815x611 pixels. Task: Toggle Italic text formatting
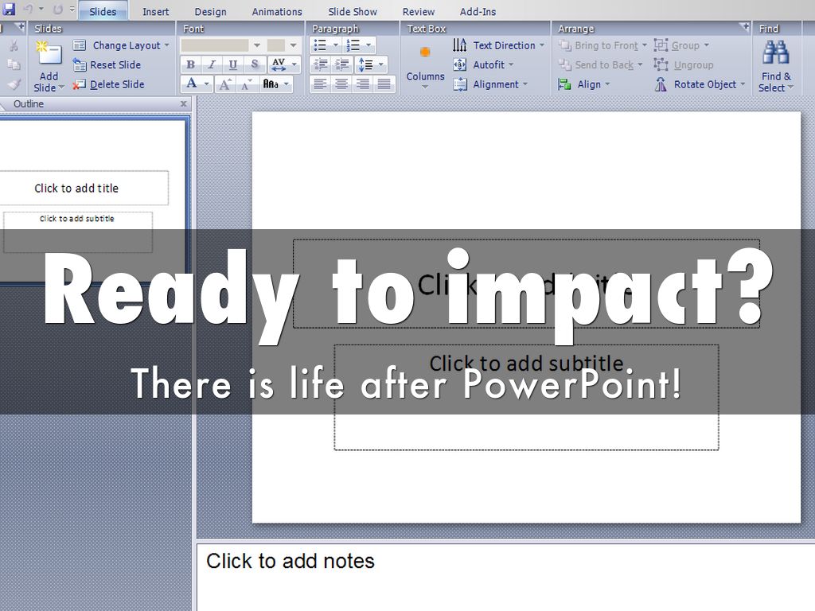212,65
